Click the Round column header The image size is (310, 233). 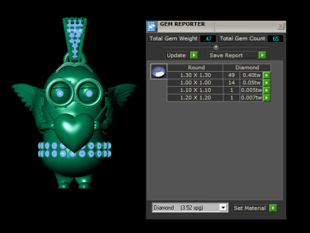coord(195,67)
